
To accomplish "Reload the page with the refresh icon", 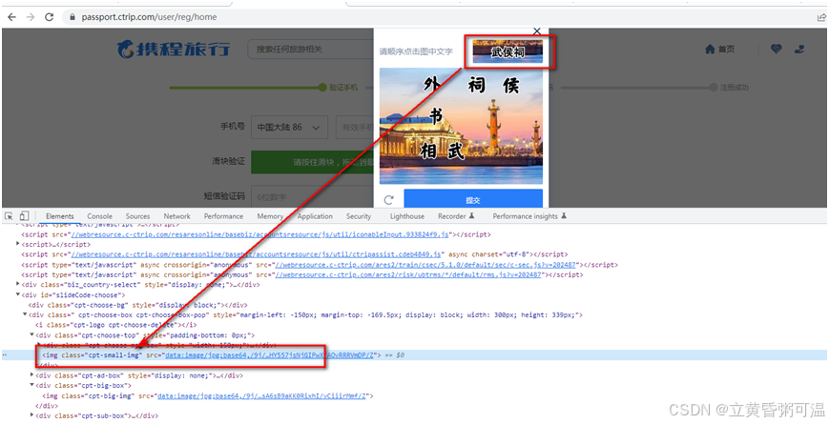I will click(50, 17).
